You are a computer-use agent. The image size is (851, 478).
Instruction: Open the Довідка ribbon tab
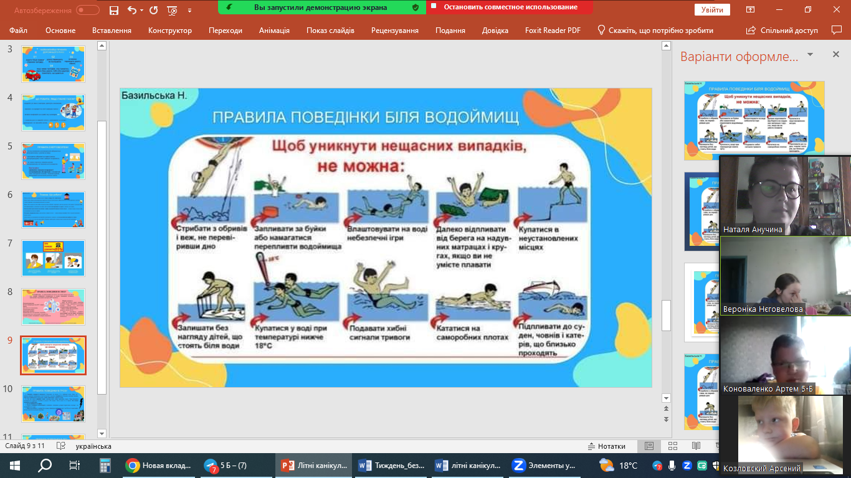495,30
